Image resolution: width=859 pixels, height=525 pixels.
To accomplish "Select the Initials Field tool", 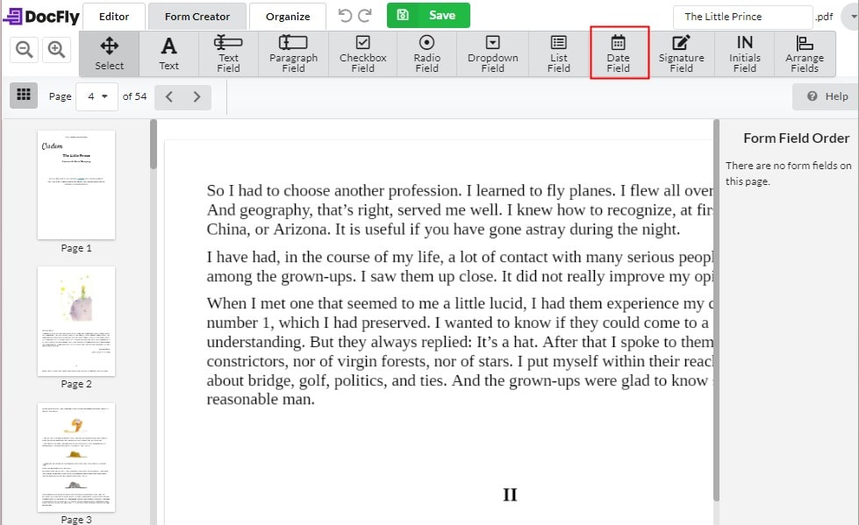I will click(744, 53).
